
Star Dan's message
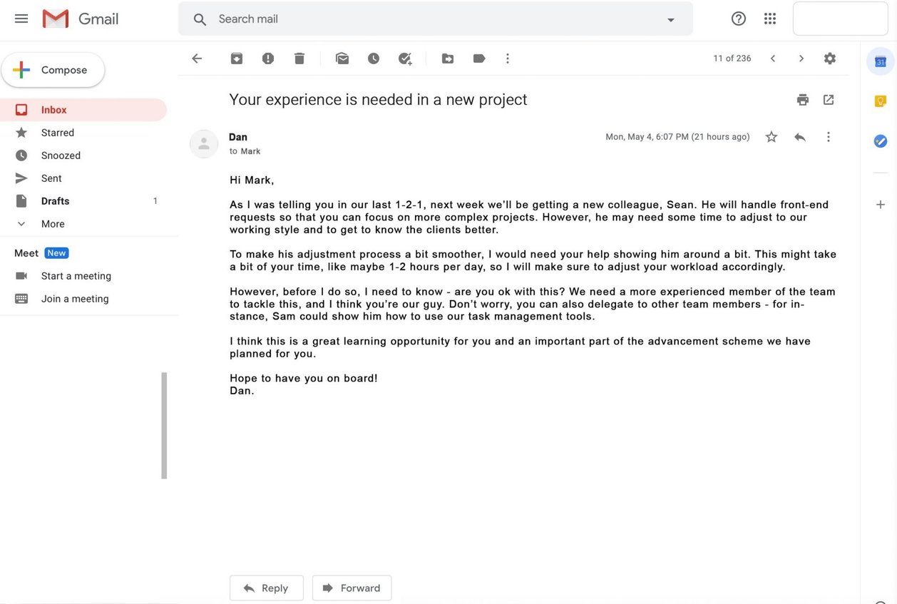(771, 136)
